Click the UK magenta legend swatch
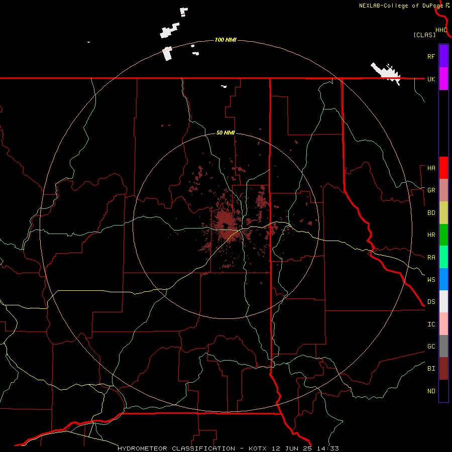The height and width of the screenshot is (452, 452). point(443,79)
